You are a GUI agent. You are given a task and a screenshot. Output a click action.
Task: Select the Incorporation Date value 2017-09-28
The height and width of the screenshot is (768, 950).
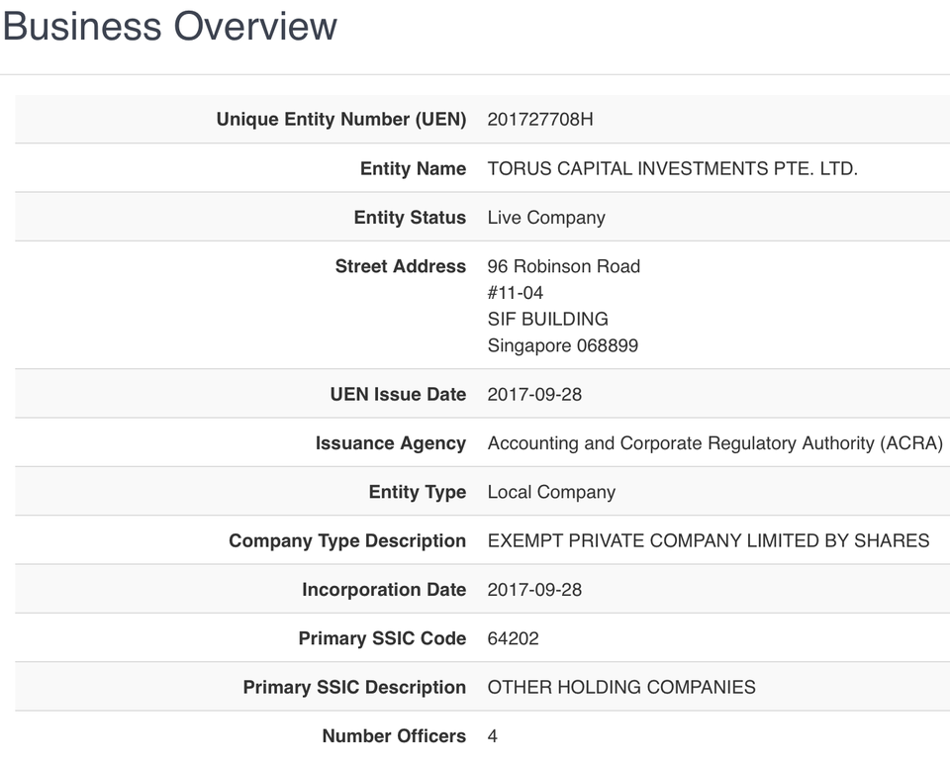click(x=534, y=590)
